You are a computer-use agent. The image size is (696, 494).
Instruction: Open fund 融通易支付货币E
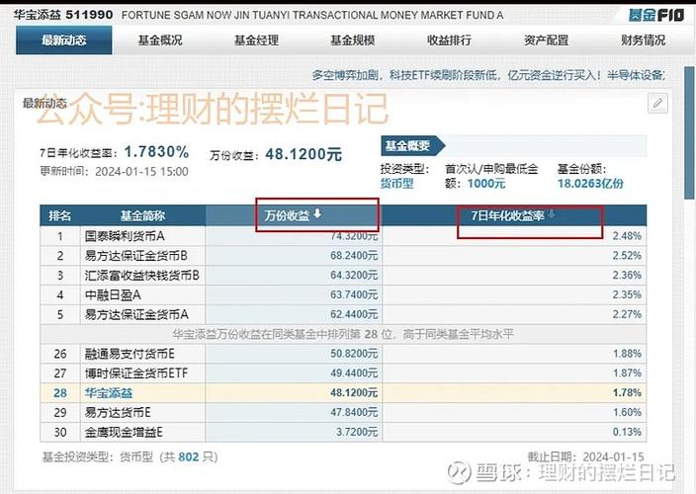[x=130, y=354]
